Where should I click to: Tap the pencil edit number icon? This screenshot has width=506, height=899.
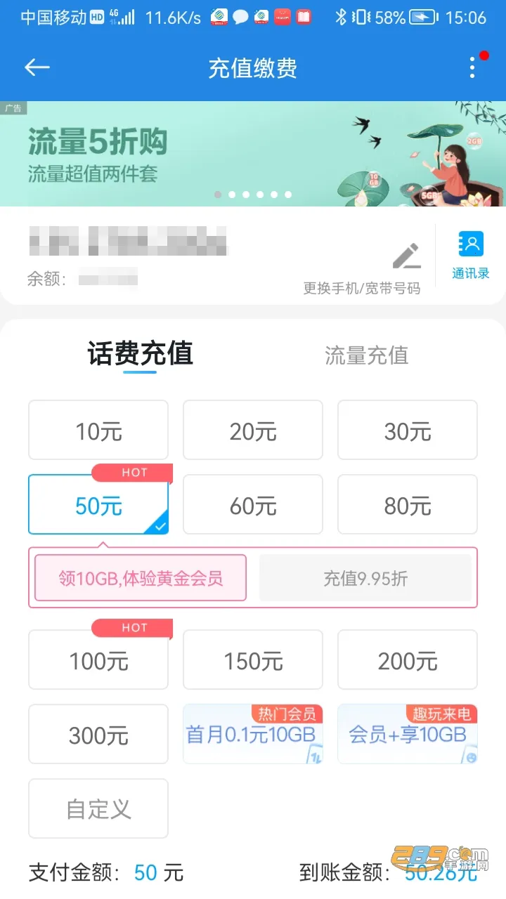(x=406, y=256)
